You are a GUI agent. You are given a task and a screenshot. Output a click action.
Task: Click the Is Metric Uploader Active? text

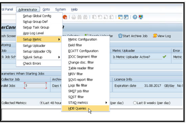(x=131, y=57)
